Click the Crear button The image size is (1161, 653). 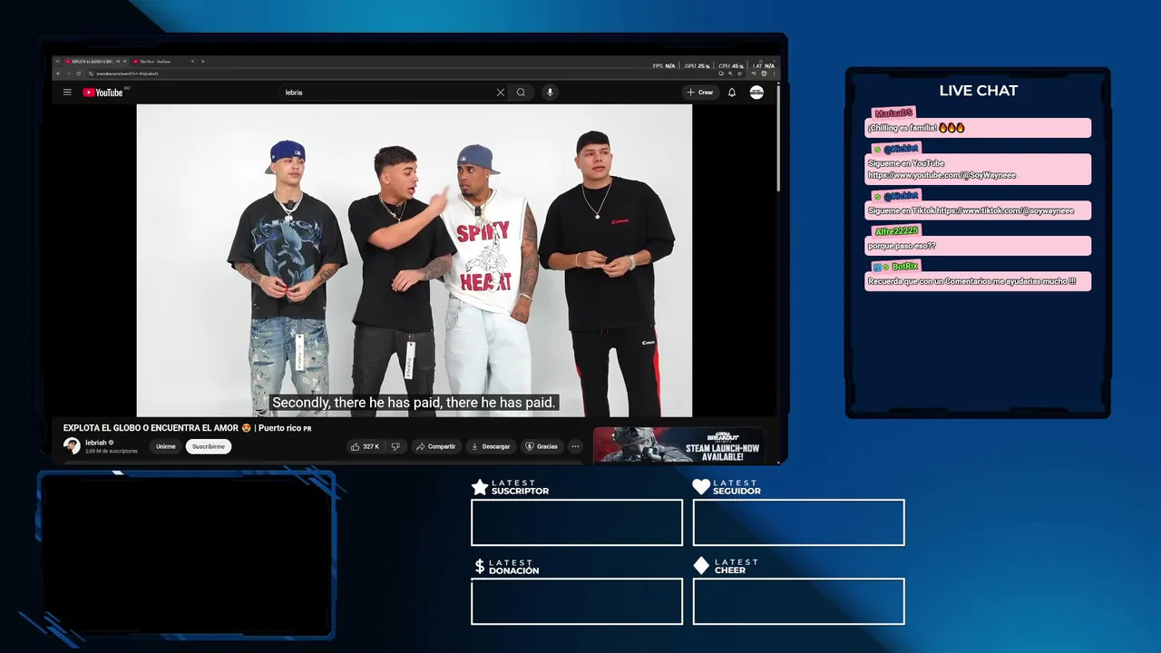700,93
